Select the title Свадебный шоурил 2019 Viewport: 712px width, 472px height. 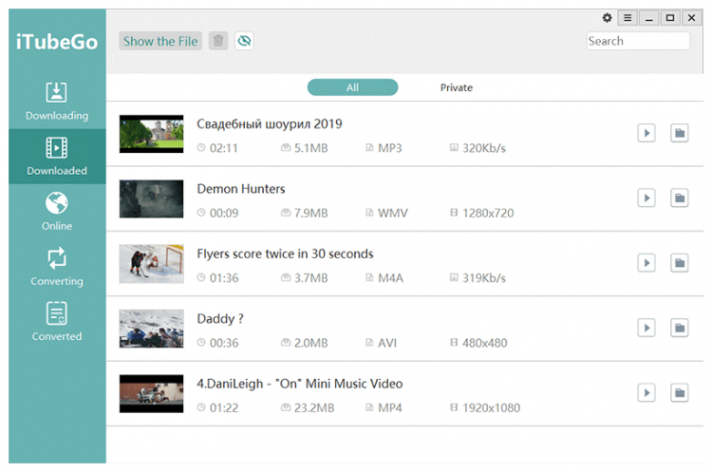tap(270, 124)
